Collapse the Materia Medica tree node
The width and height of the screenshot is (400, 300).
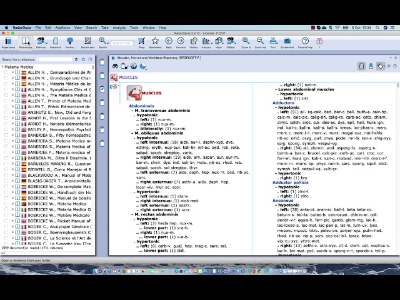point(2,67)
